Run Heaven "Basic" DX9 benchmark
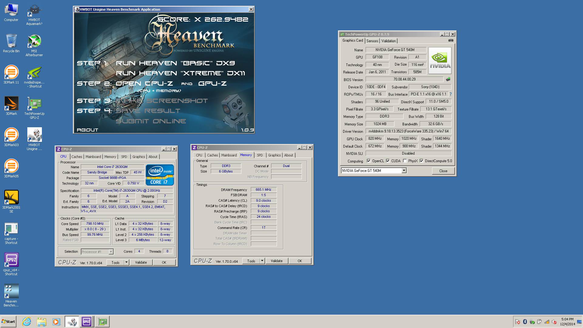Viewport: 583px width, 328px height. click(175, 63)
